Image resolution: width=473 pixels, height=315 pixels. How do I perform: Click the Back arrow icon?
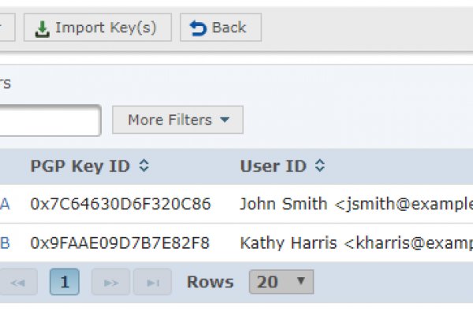point(199,28)
